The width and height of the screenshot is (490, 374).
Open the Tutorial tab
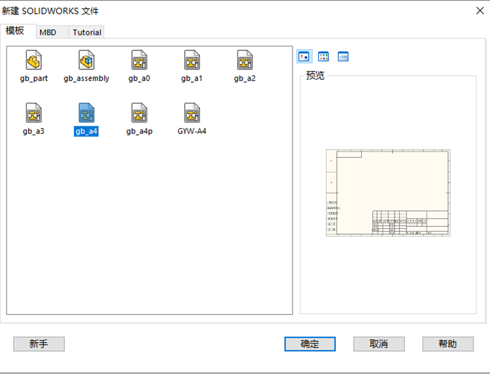(87, 33)
